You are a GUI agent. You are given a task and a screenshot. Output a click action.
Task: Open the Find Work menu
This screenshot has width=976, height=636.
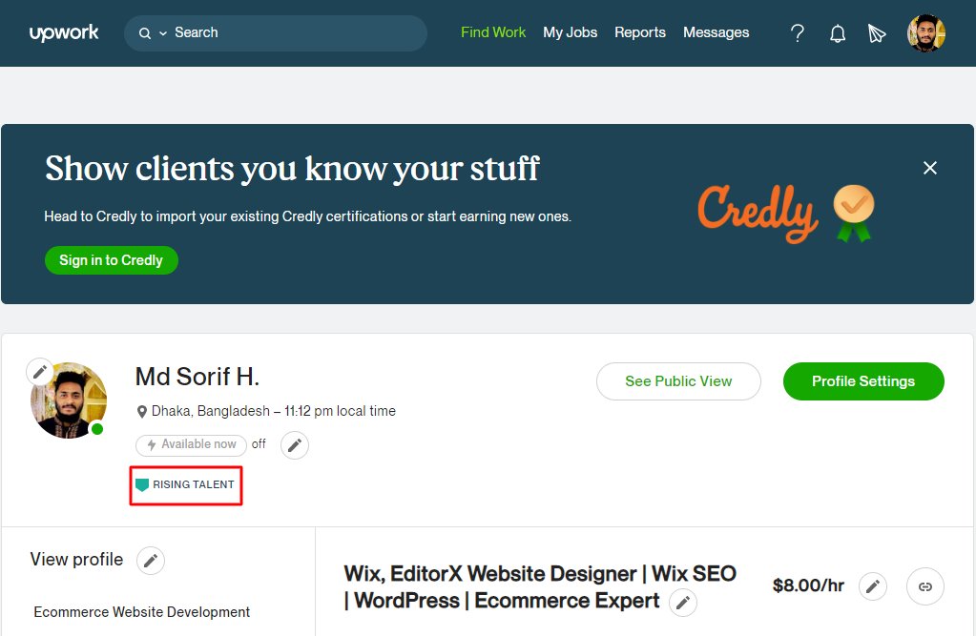493,32
